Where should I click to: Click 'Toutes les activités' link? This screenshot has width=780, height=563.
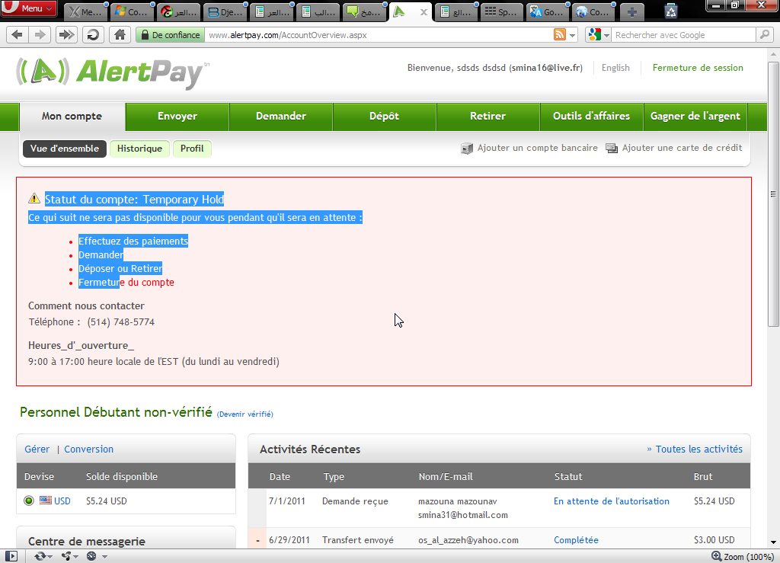point(699,449)
